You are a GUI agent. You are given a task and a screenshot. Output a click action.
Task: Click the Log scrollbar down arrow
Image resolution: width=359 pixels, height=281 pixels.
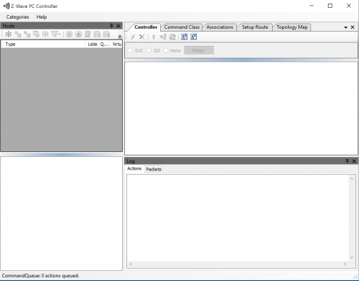point(352,257)
